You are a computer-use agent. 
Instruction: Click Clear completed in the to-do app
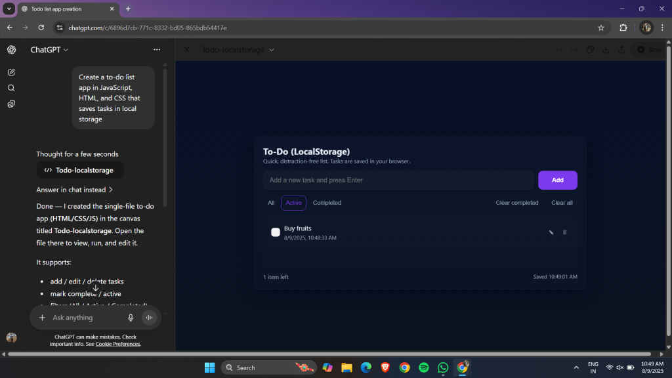[x=516, y=203]
